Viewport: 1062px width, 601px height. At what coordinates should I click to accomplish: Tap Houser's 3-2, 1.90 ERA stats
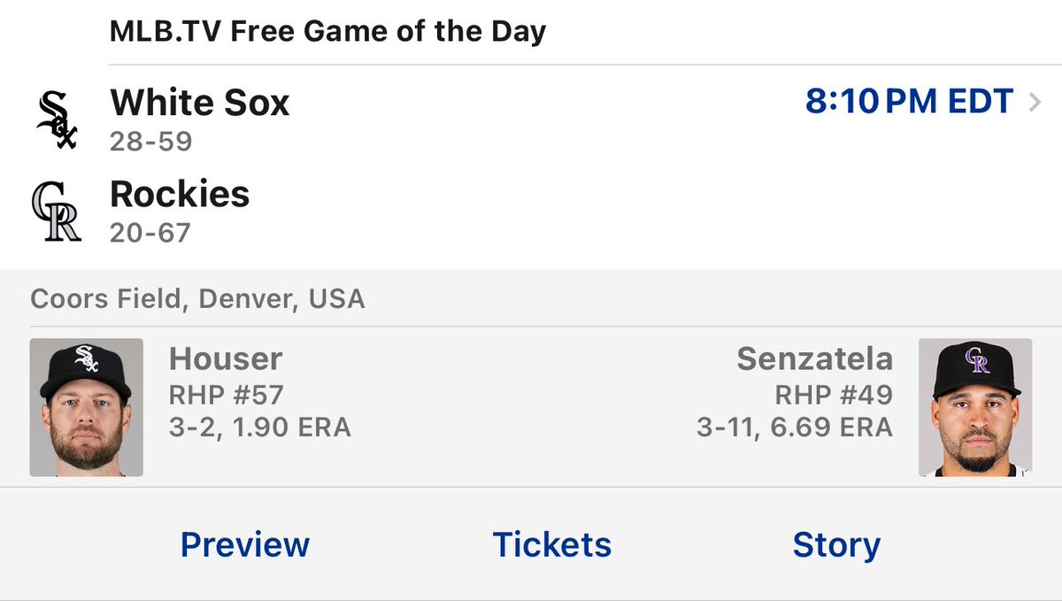(260, 428)
